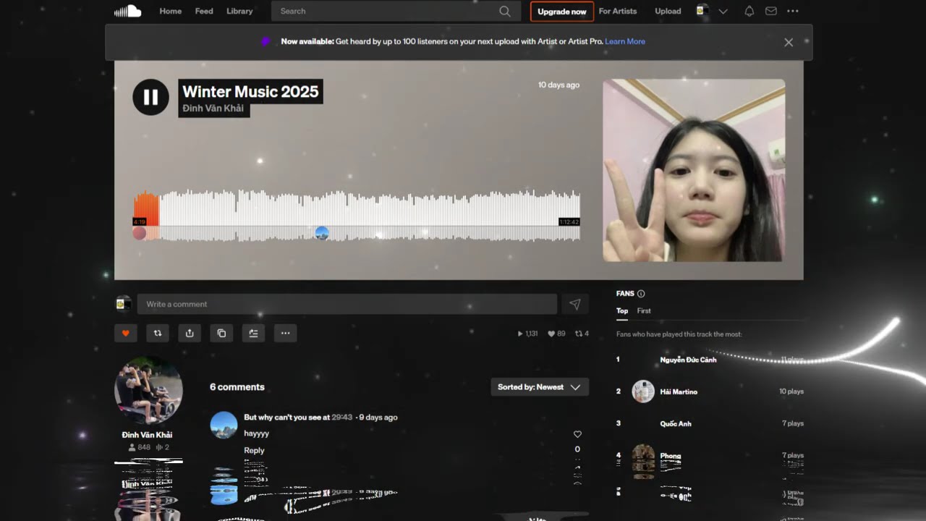
Task: Select the Top fans tab
Action: click(x=622, y=311)
